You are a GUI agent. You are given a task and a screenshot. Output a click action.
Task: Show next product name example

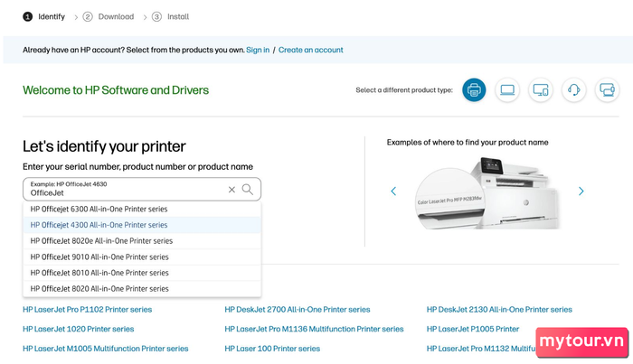pyautogui.click(x=581, y=191)
